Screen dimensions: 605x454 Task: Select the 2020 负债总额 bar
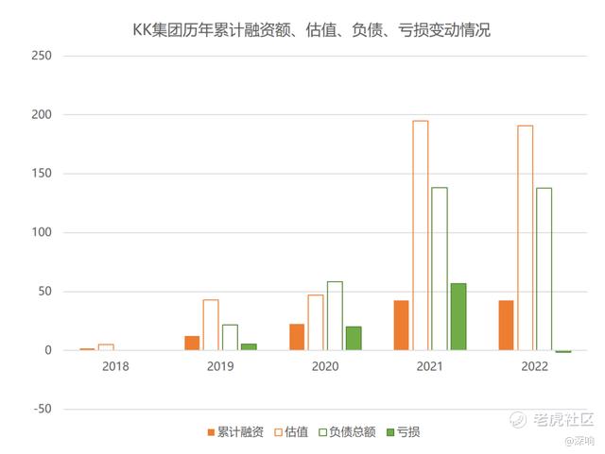coord(335,316)
